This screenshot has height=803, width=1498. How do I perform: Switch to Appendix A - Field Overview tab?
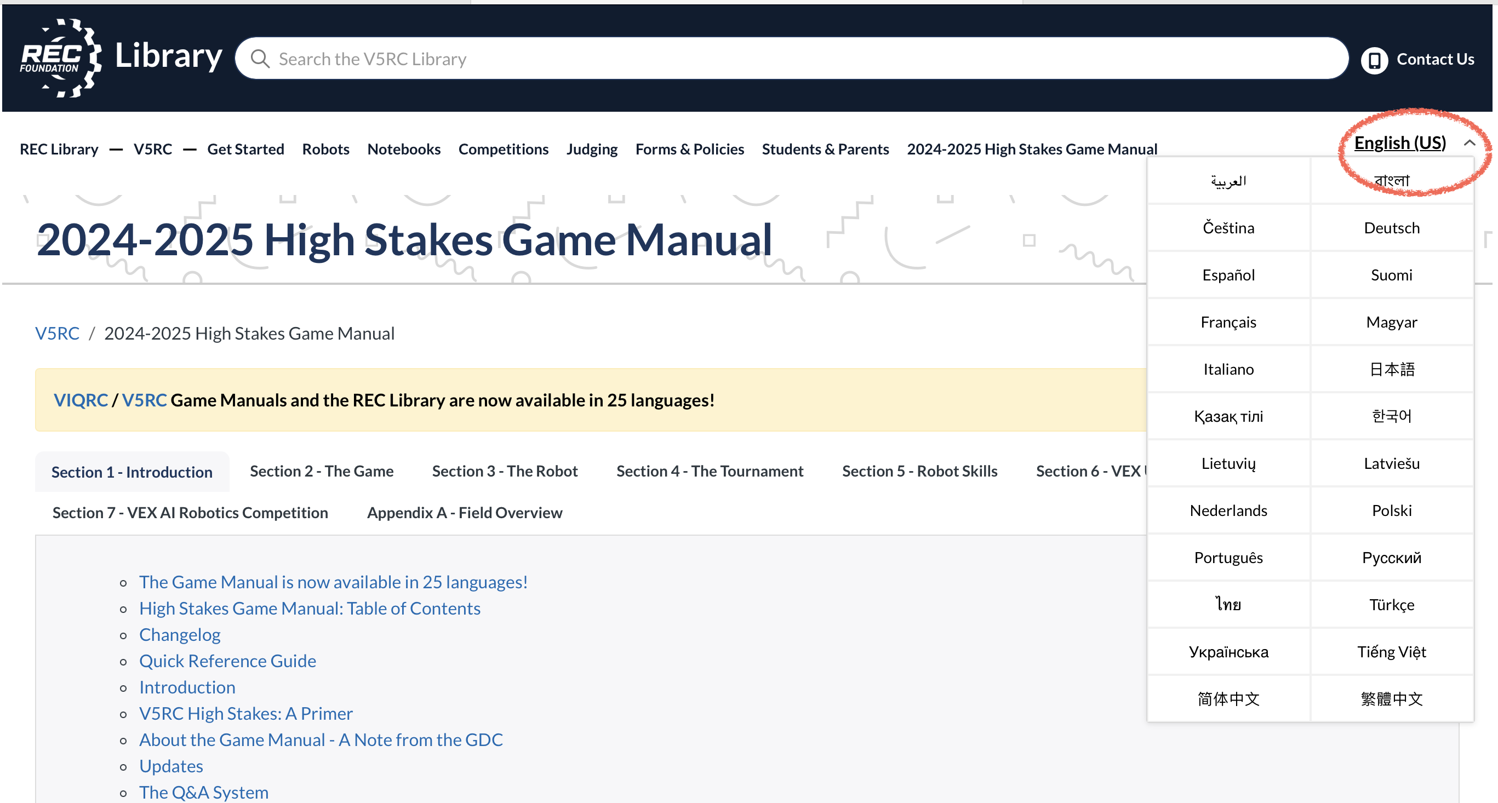(x=465, y=513)
